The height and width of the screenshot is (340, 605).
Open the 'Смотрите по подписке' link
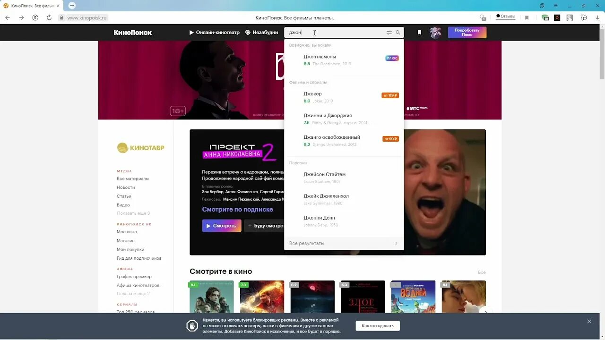point(238,209)
